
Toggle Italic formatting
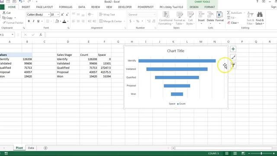tap(34, 21)
